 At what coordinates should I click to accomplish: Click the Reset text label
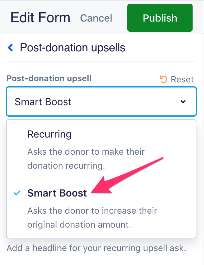pyautogui.click(x=182, y=79)
